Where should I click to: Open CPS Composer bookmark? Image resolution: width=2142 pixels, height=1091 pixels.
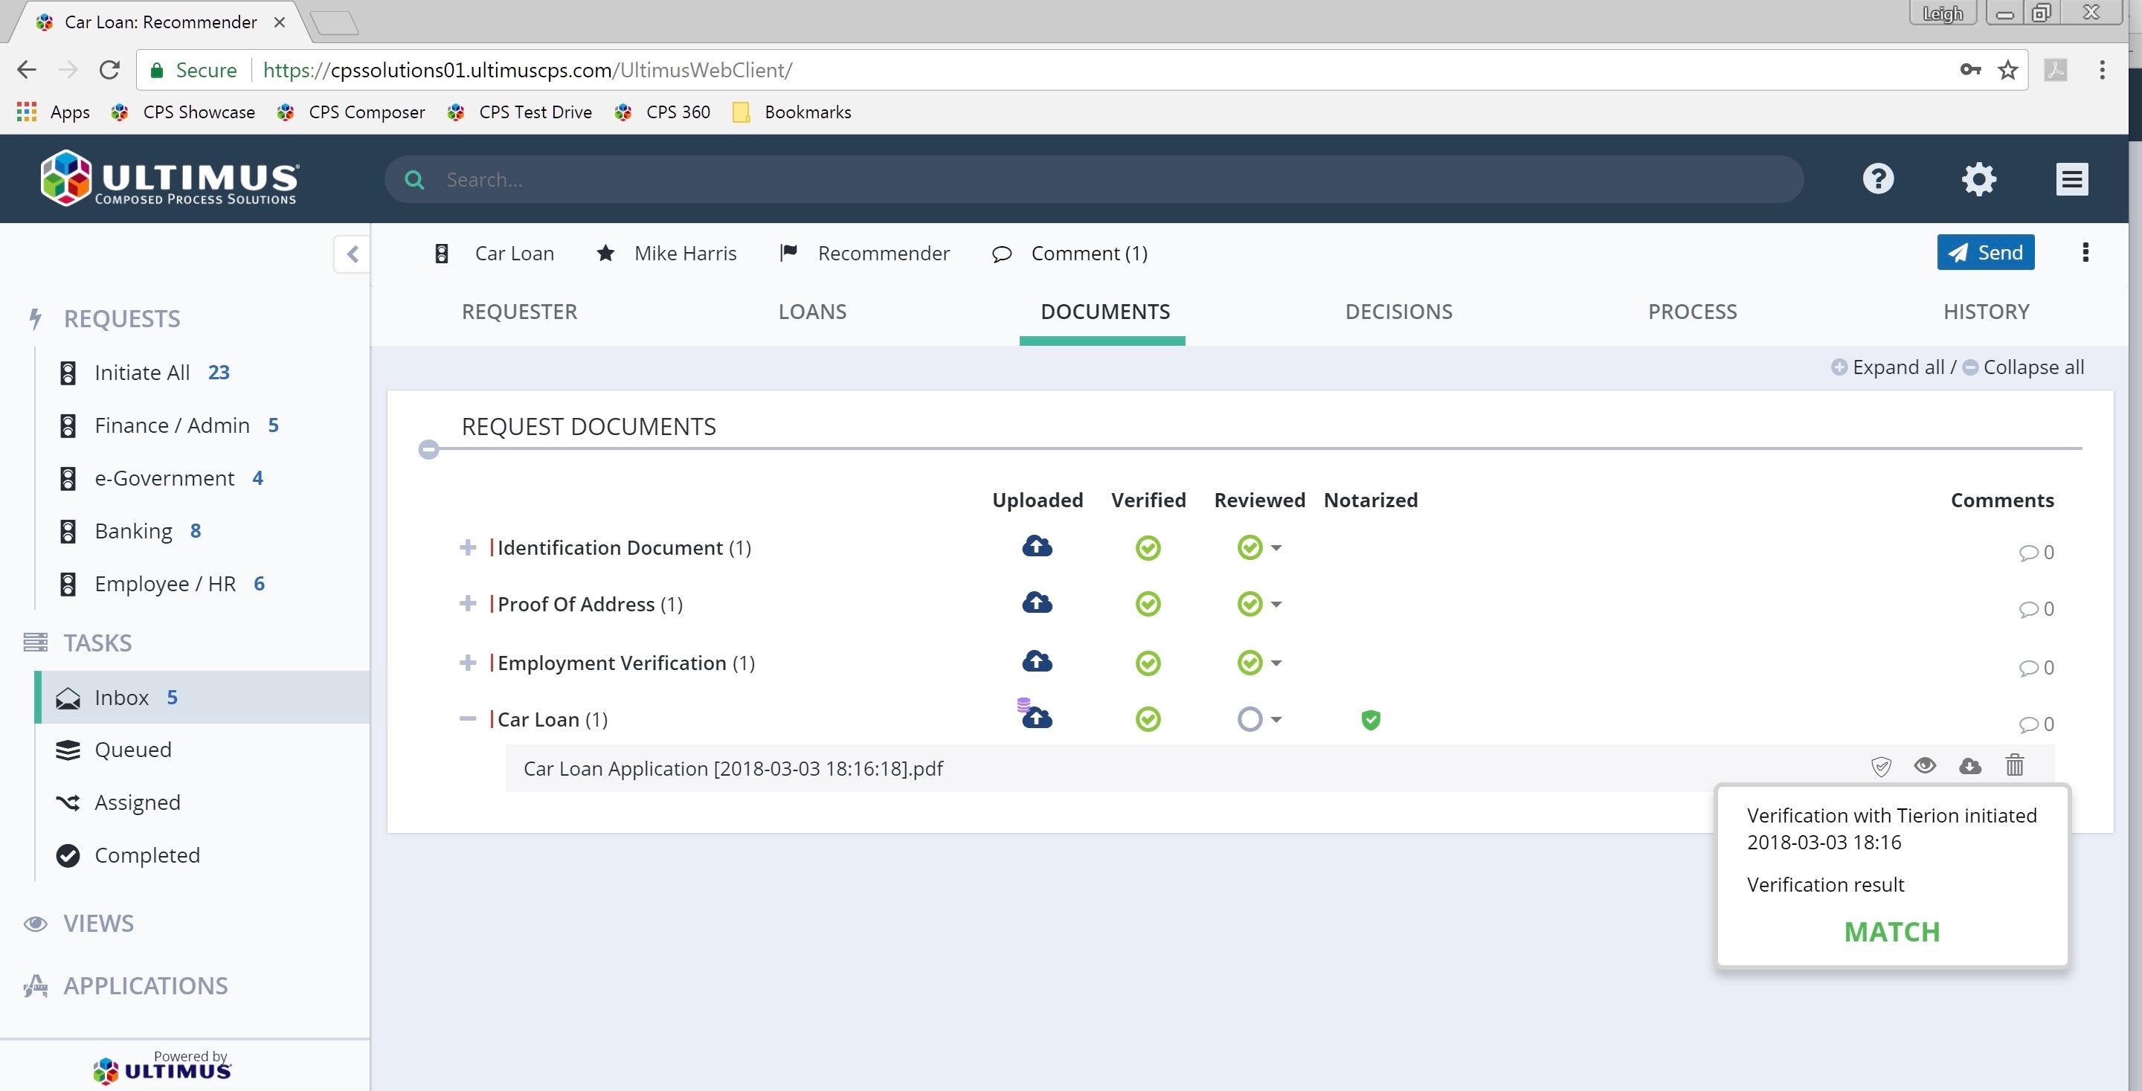352,112
